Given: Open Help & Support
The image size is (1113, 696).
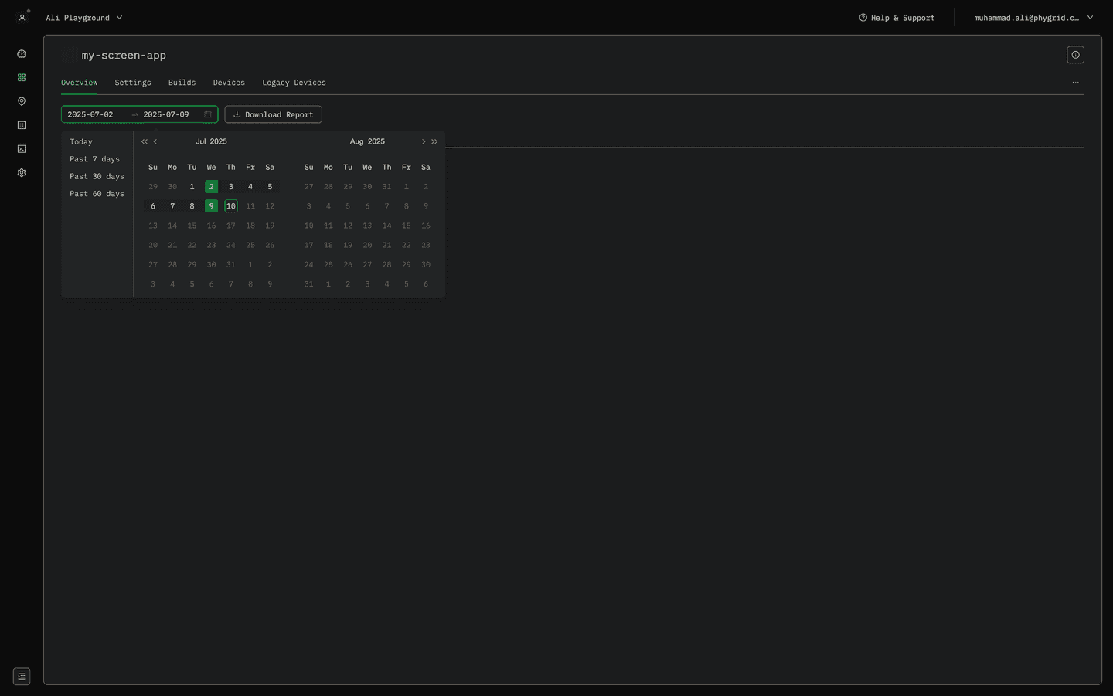Looking at the screenshot, I should tap(897, 17).
